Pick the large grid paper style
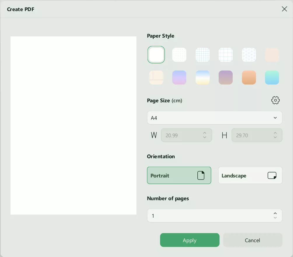This screenshot has width=293, height=257. click(226, 55)
